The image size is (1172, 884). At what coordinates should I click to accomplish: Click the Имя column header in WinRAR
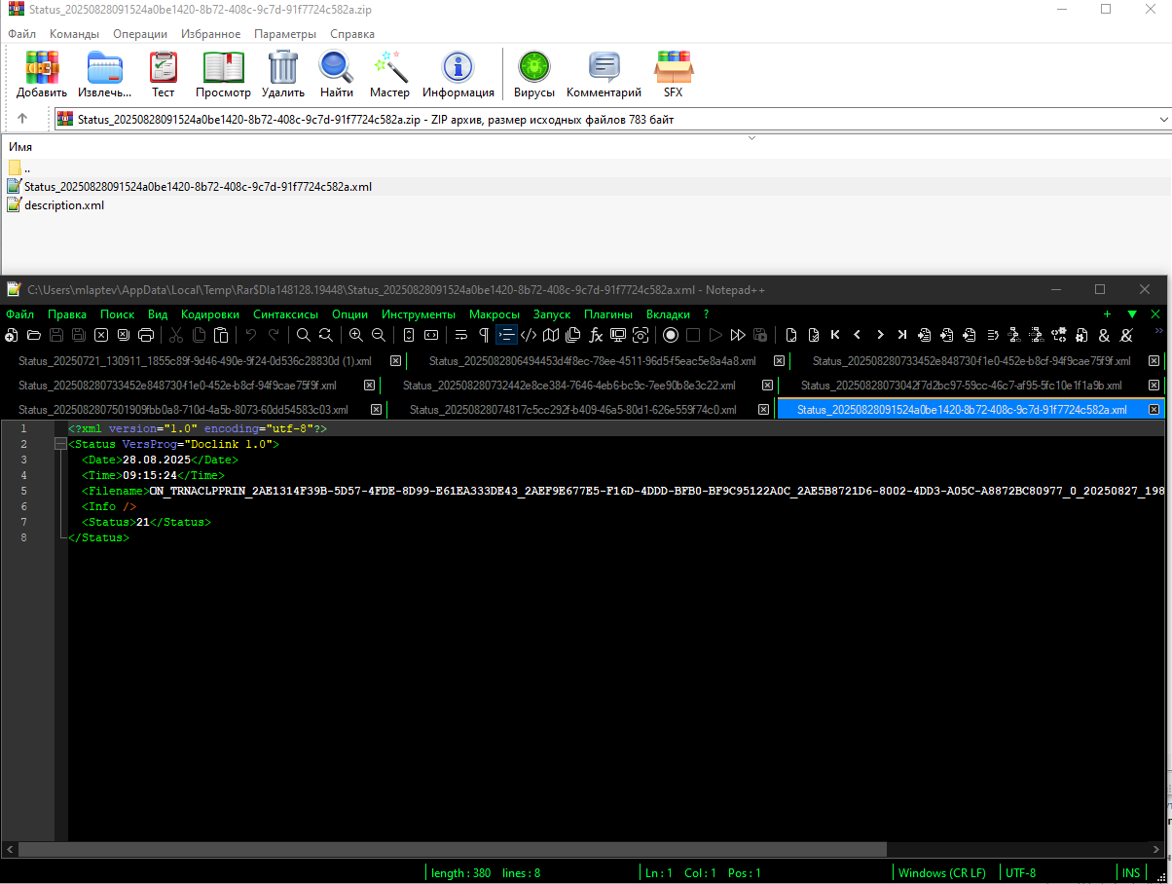point(20,146)
